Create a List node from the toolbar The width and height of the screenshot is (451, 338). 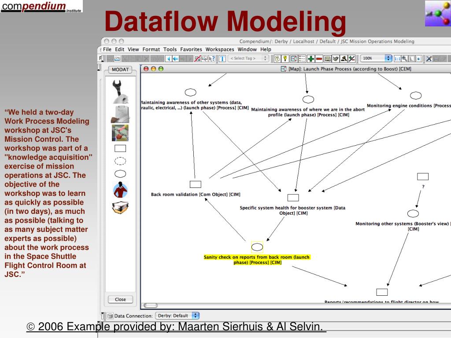(302, 59)
